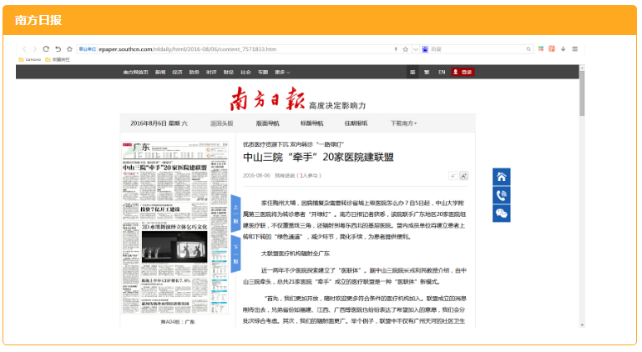Click the page vertical scrollbar thumb
The image size is (642, 352).
click(582, 93)
